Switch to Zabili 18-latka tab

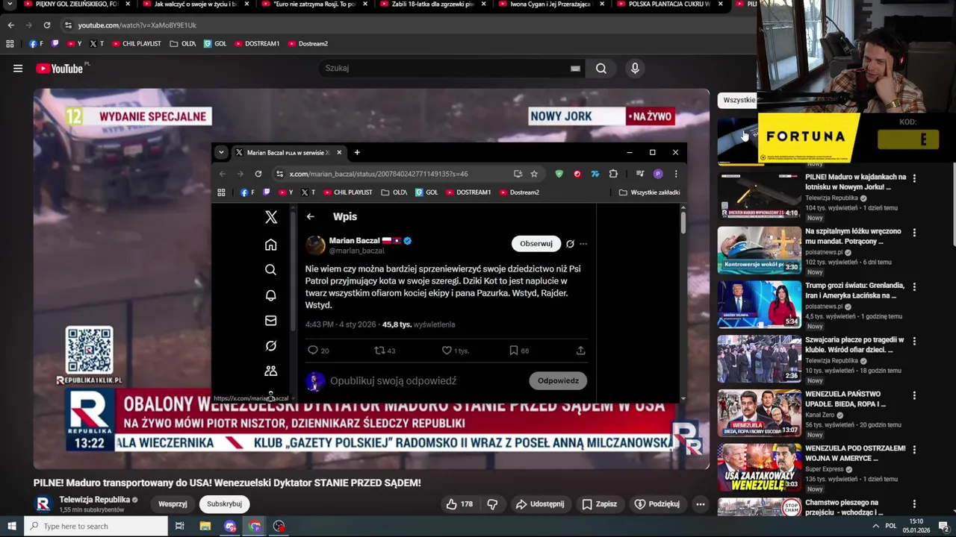click(x=432, y=4)
